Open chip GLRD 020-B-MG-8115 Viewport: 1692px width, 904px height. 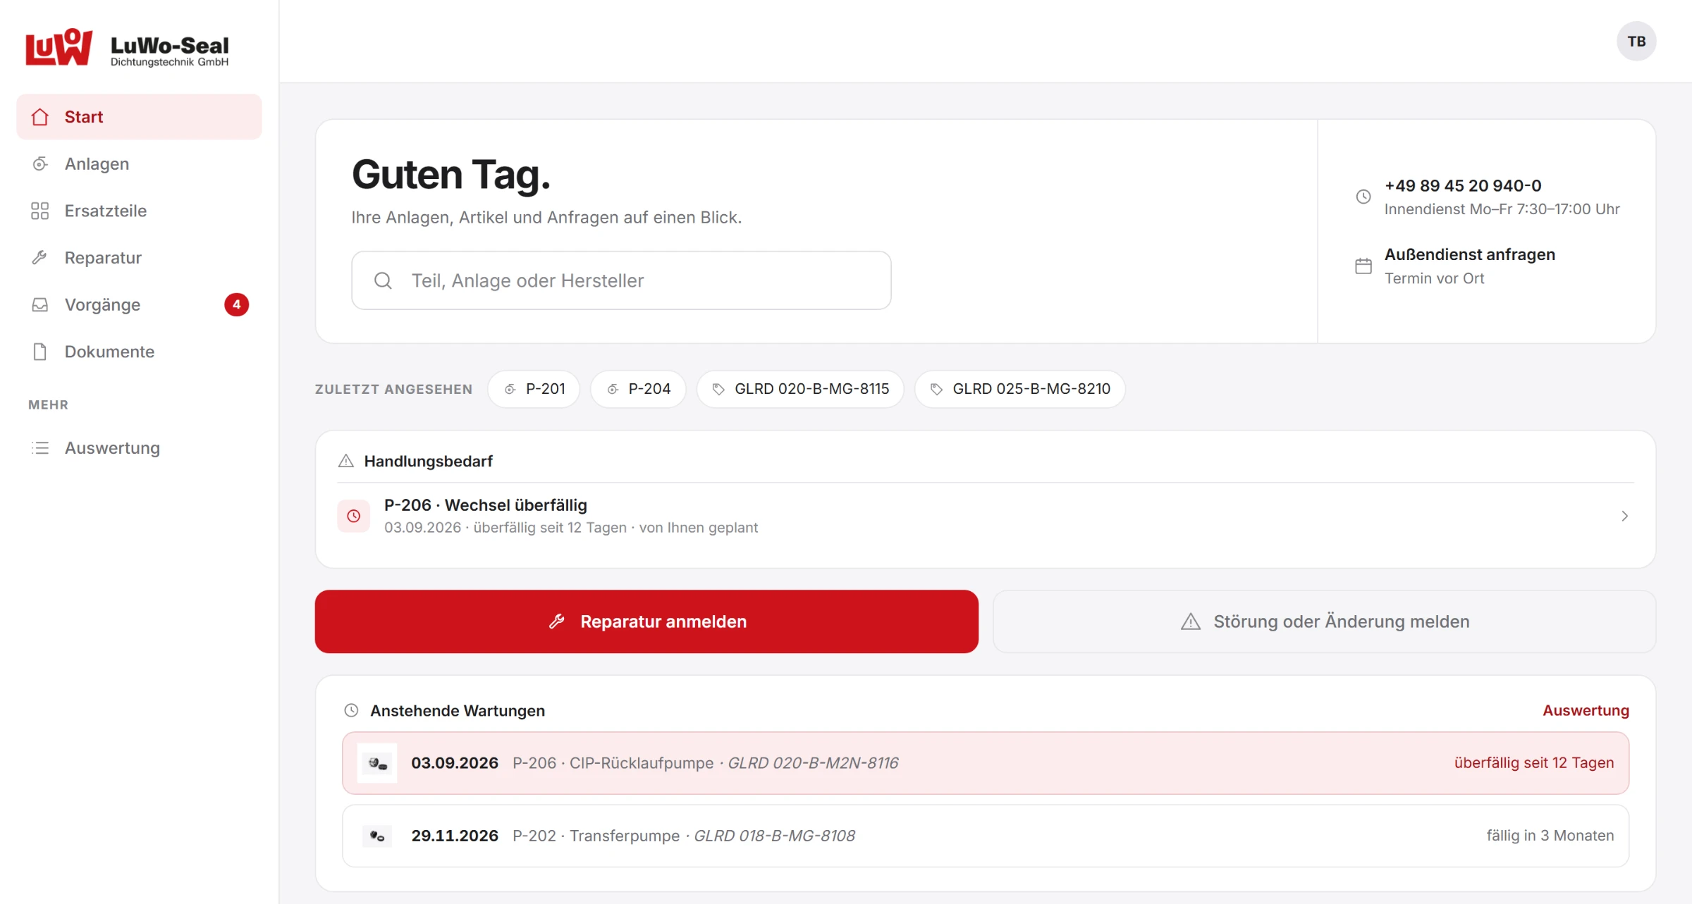tap(800, 389)
